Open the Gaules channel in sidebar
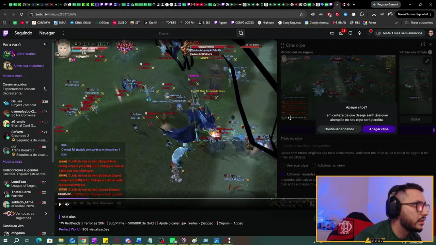436x245 pixels. pos(27,103)
